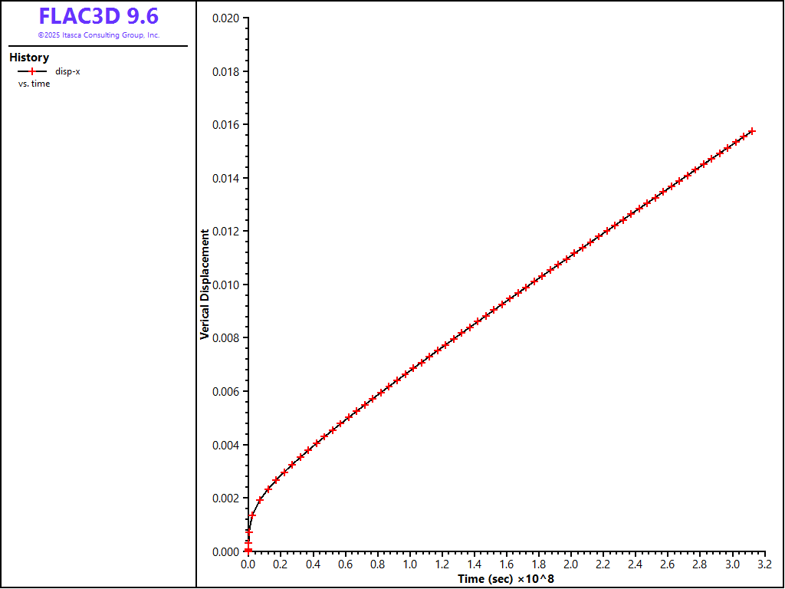Click the last data marker at curve's end

pos(752,131)
